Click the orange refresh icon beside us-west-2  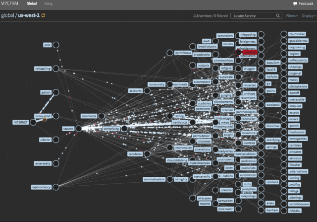click(43, 16)
